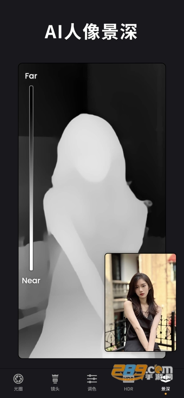Switch to the 镜头 tab label
The width and height of the screenshot is (184, 398).
(55, 389)
